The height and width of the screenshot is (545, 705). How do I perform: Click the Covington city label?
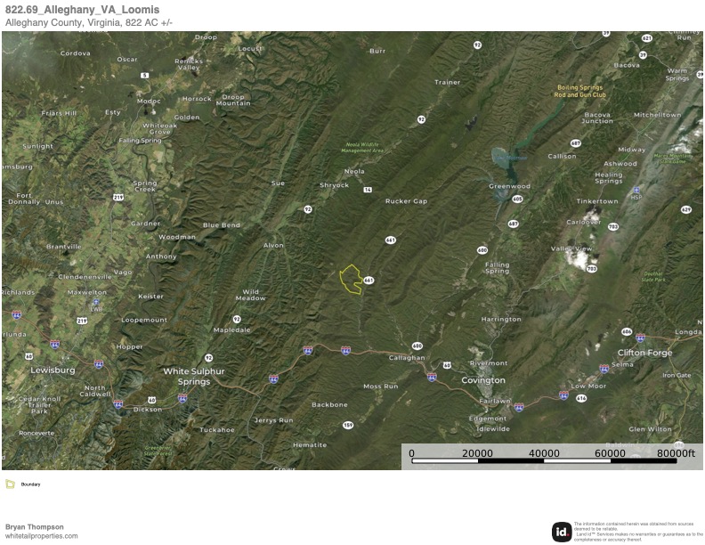483,380
